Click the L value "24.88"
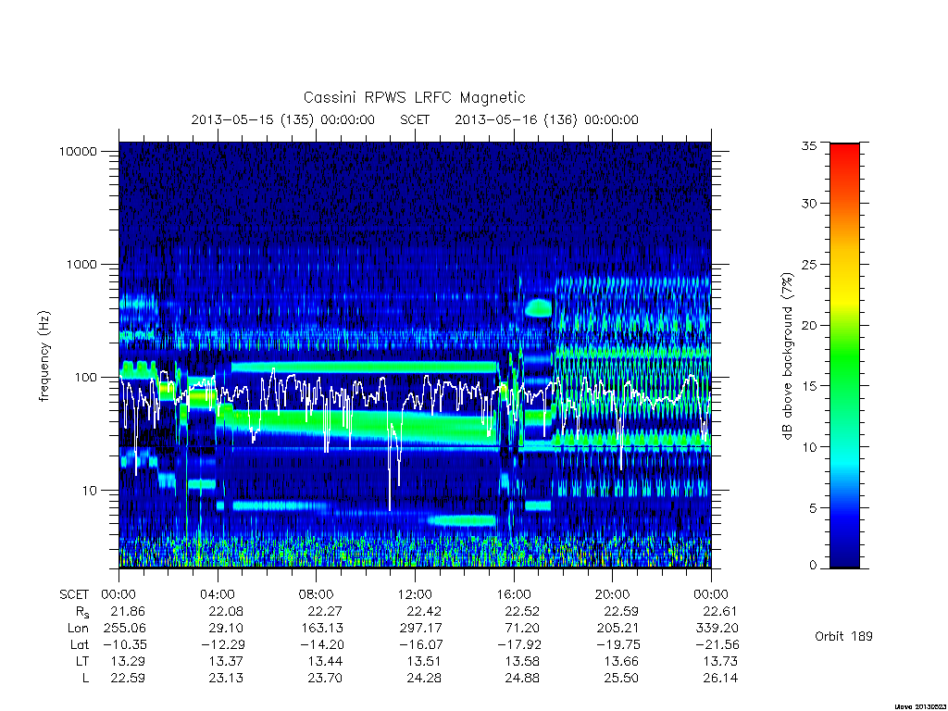Viewport: 948px width, 711px height. coord(522,678)
